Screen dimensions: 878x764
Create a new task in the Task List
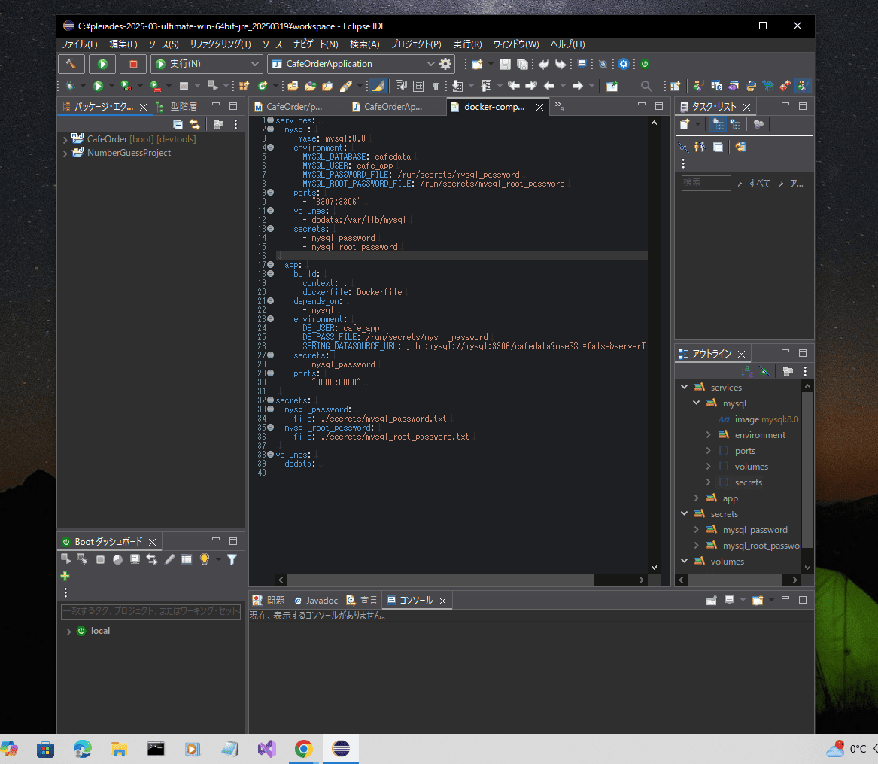click(685, 124)
